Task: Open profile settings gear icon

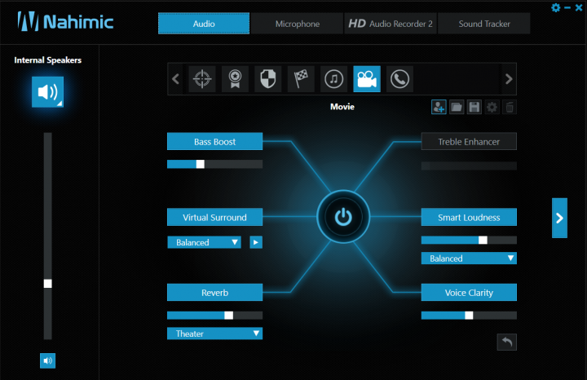Action: 492,107
